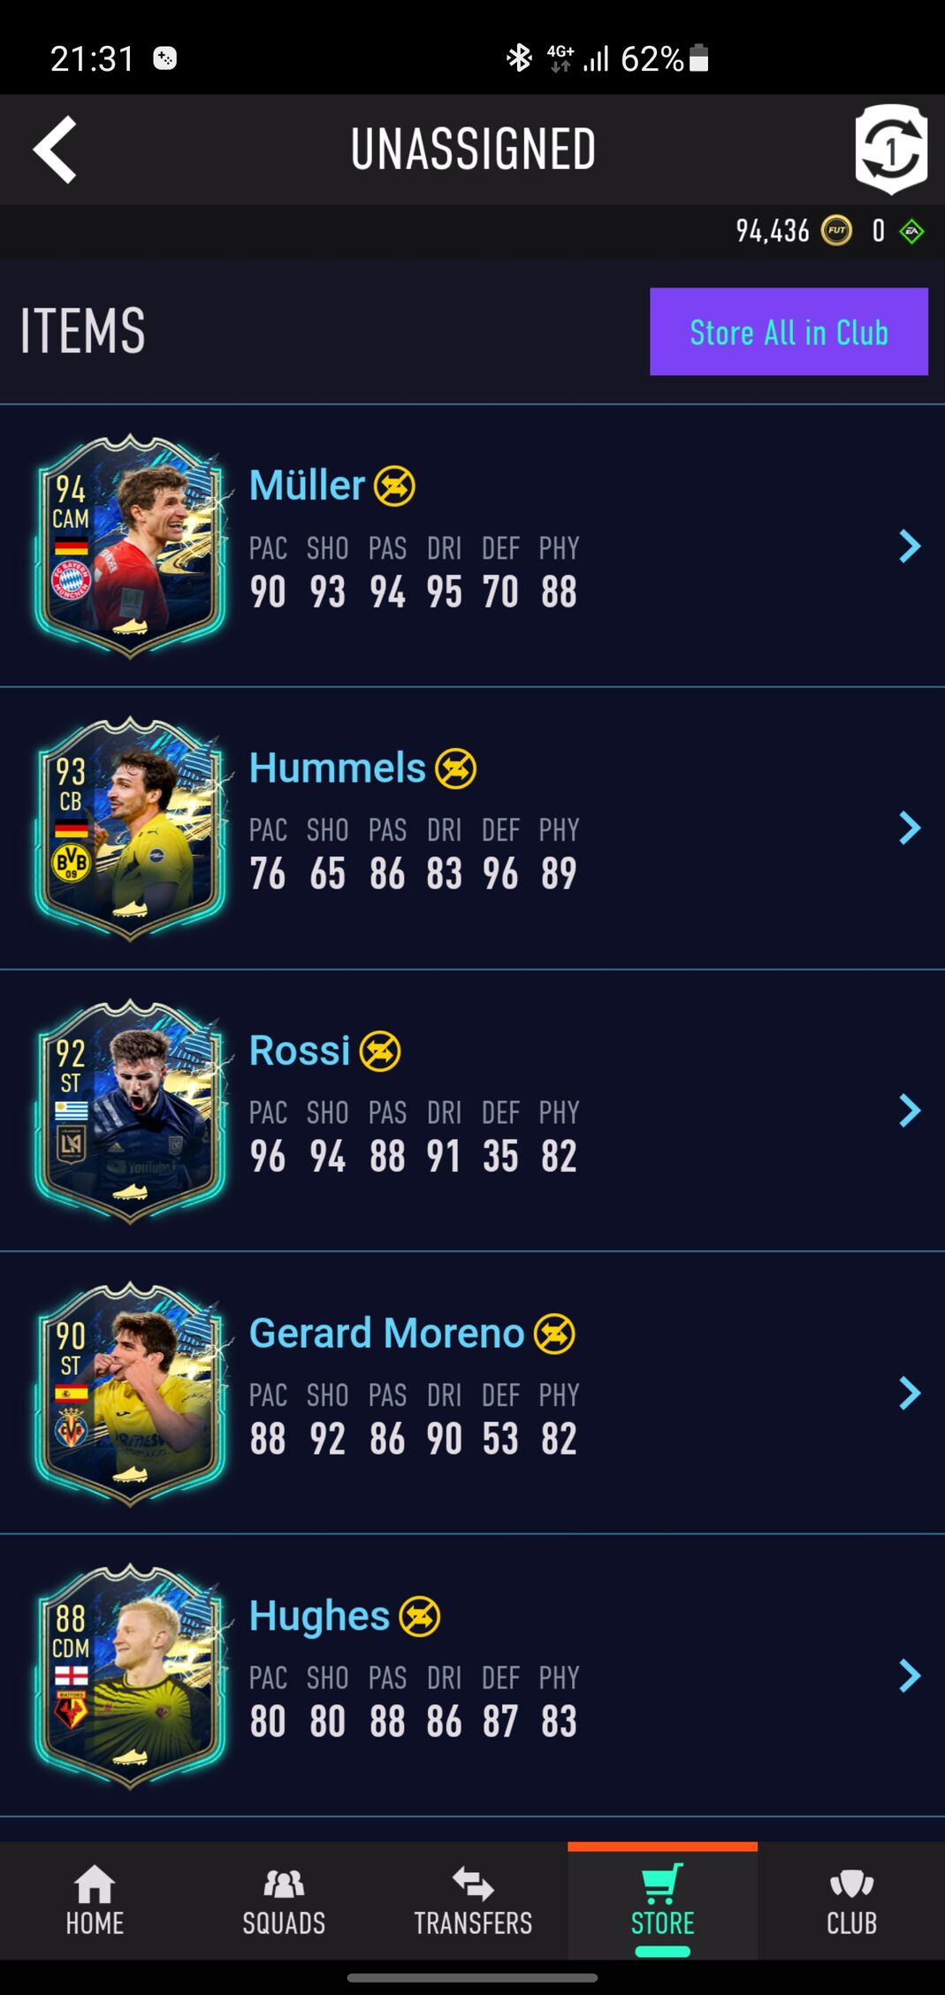
Task: Expand Hummels item details chevron
Action: click(x=910, y=828)
